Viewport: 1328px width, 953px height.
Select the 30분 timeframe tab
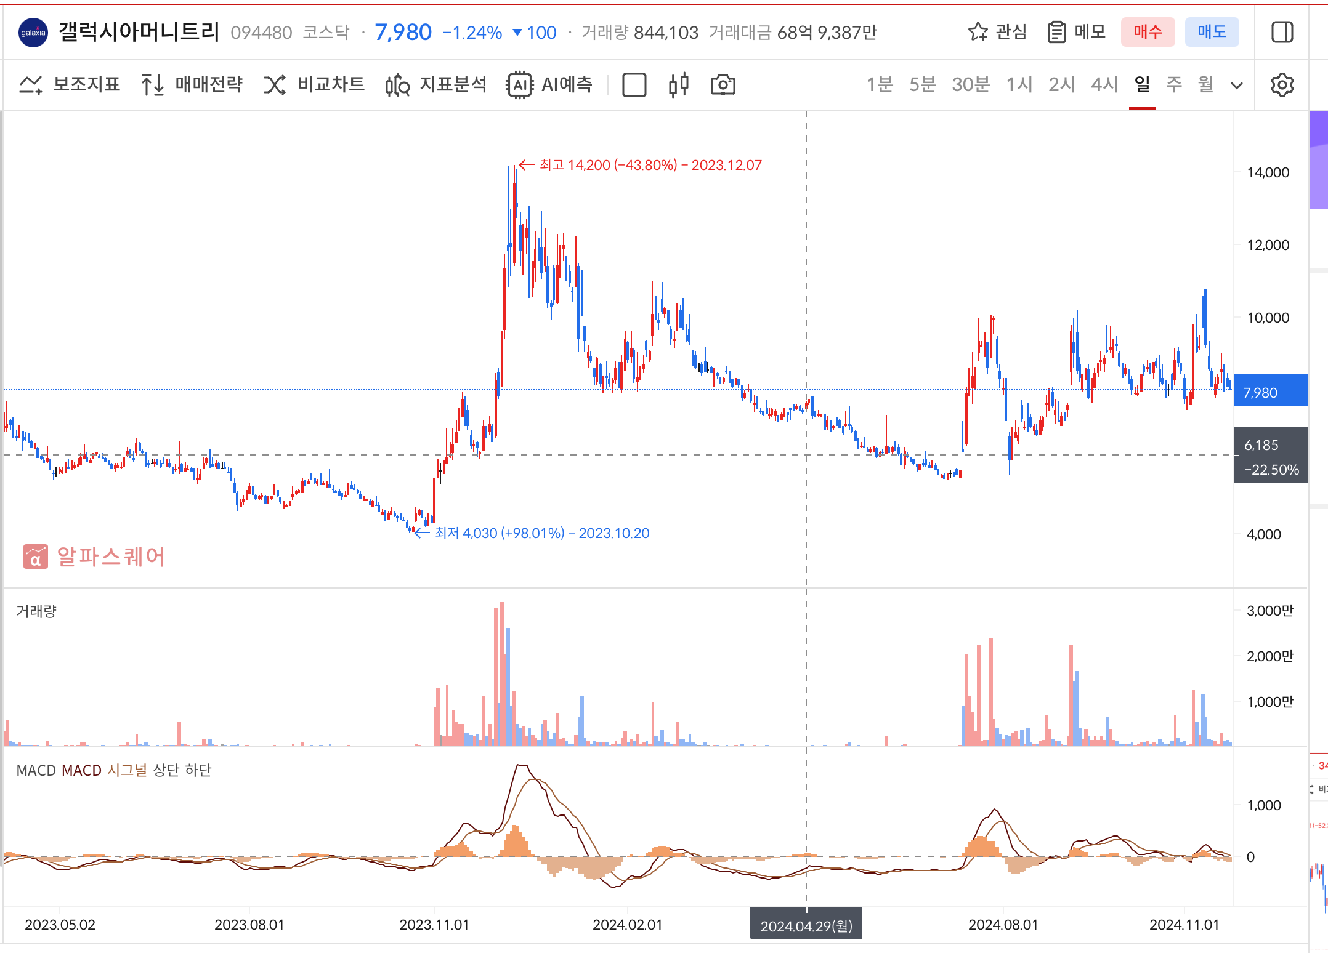tap(971, 84)
